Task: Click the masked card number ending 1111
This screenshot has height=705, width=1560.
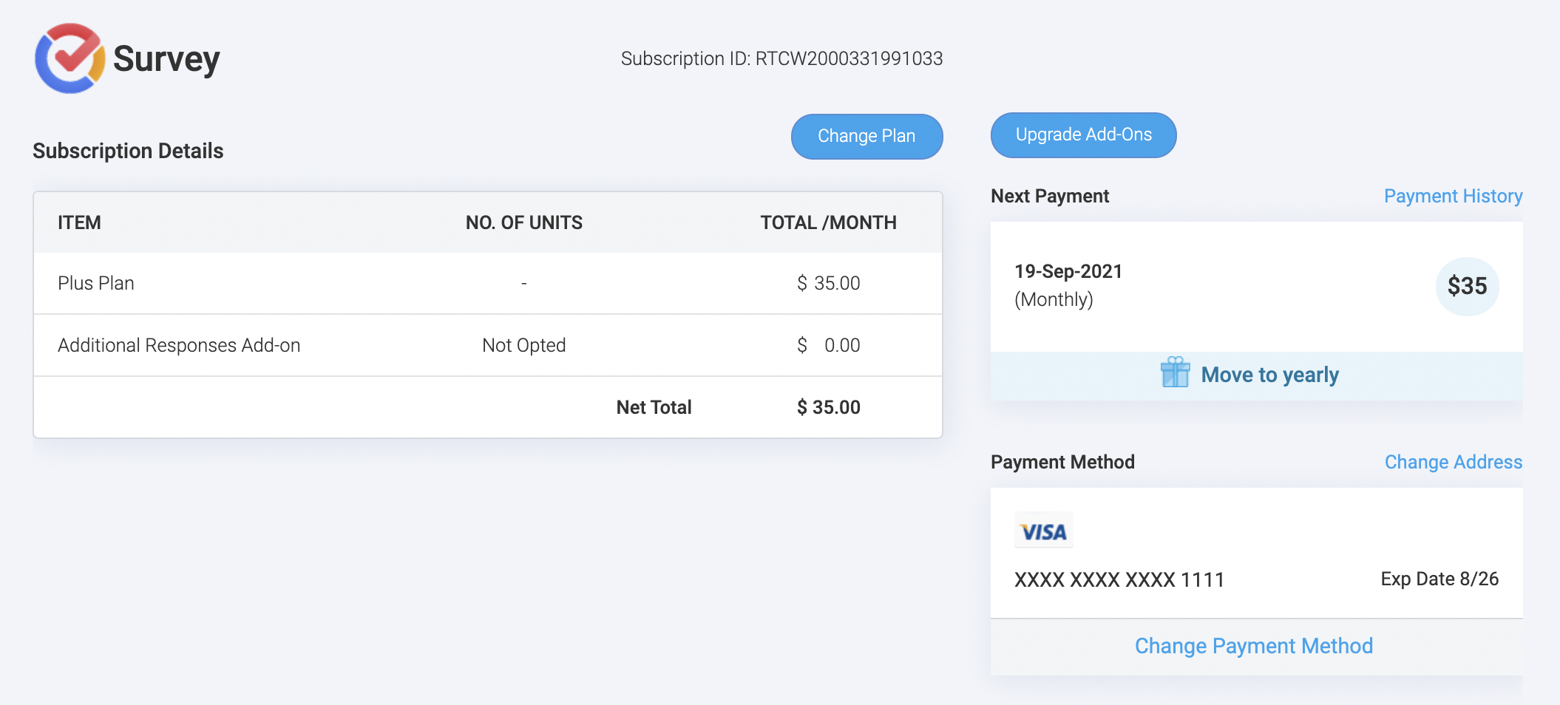Action: click(1119, 579)
